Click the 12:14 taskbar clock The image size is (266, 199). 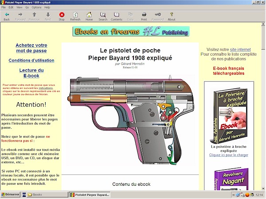click(x=259, y=195)
